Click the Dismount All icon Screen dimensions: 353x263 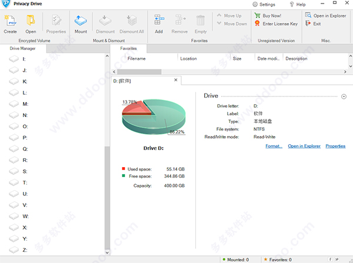point(132,21)
